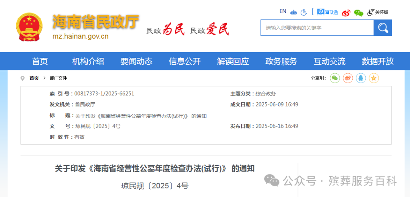The height and width of the screenshot is (197, 410).
Task: Open the 解读回应 navigation tab
Action: [233, 61]
